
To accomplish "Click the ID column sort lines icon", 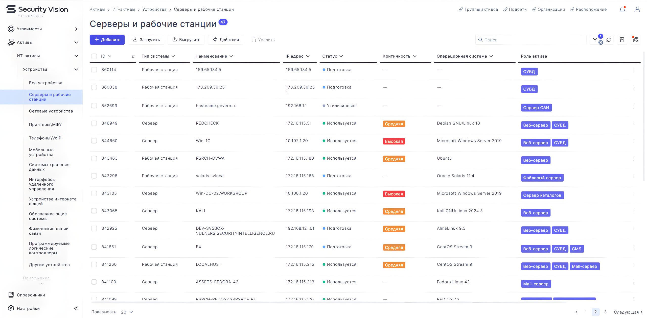I will point(133,56).
